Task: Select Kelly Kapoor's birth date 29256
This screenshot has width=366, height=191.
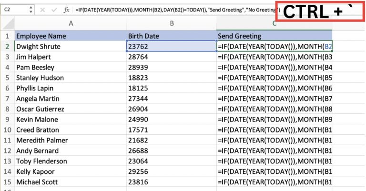Action: coord(171,171)
